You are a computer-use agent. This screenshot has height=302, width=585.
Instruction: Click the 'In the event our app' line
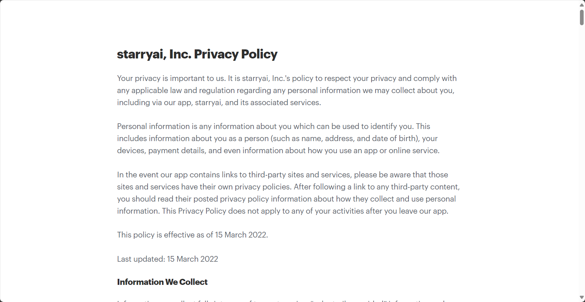coord(282,175)
